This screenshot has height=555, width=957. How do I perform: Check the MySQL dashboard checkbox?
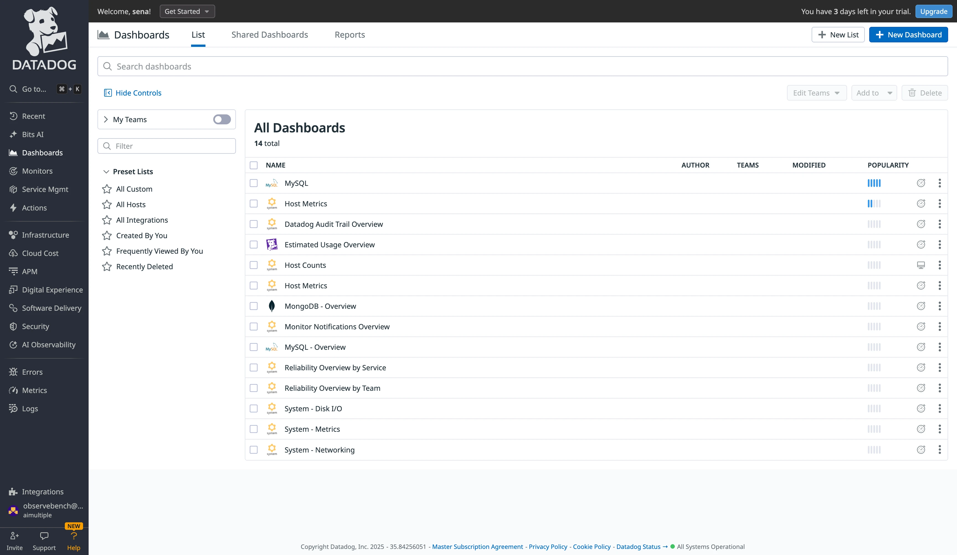tap(254, 183)
